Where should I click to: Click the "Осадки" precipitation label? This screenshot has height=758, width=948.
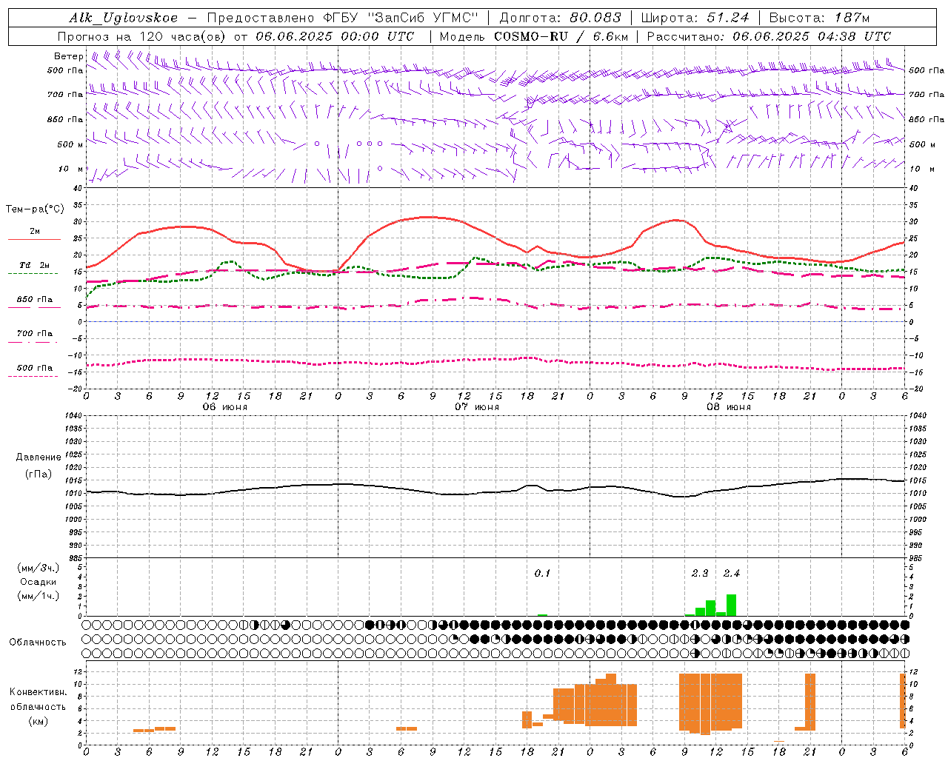point(38,582)
